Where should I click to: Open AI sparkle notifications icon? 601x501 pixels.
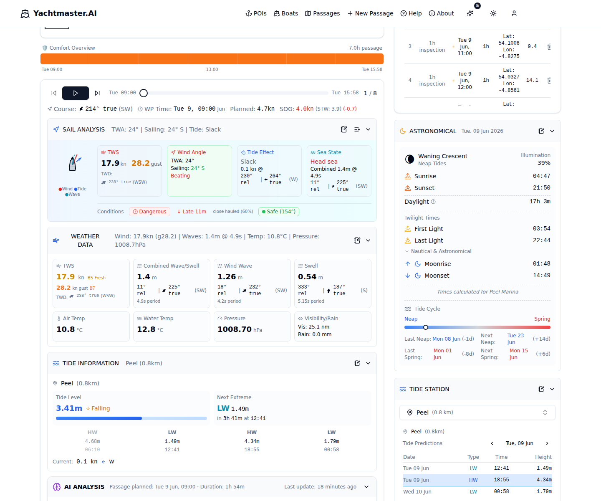tap(470, 13)
